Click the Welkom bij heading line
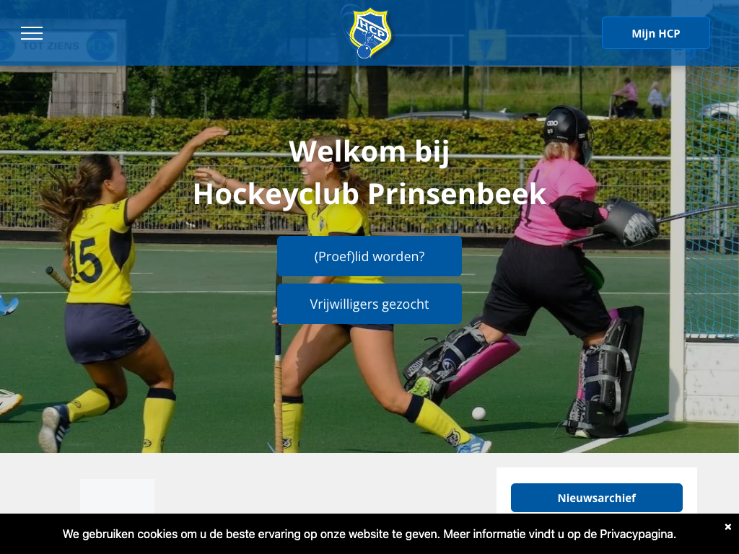 pyautogui.click(x=369, y=151)
